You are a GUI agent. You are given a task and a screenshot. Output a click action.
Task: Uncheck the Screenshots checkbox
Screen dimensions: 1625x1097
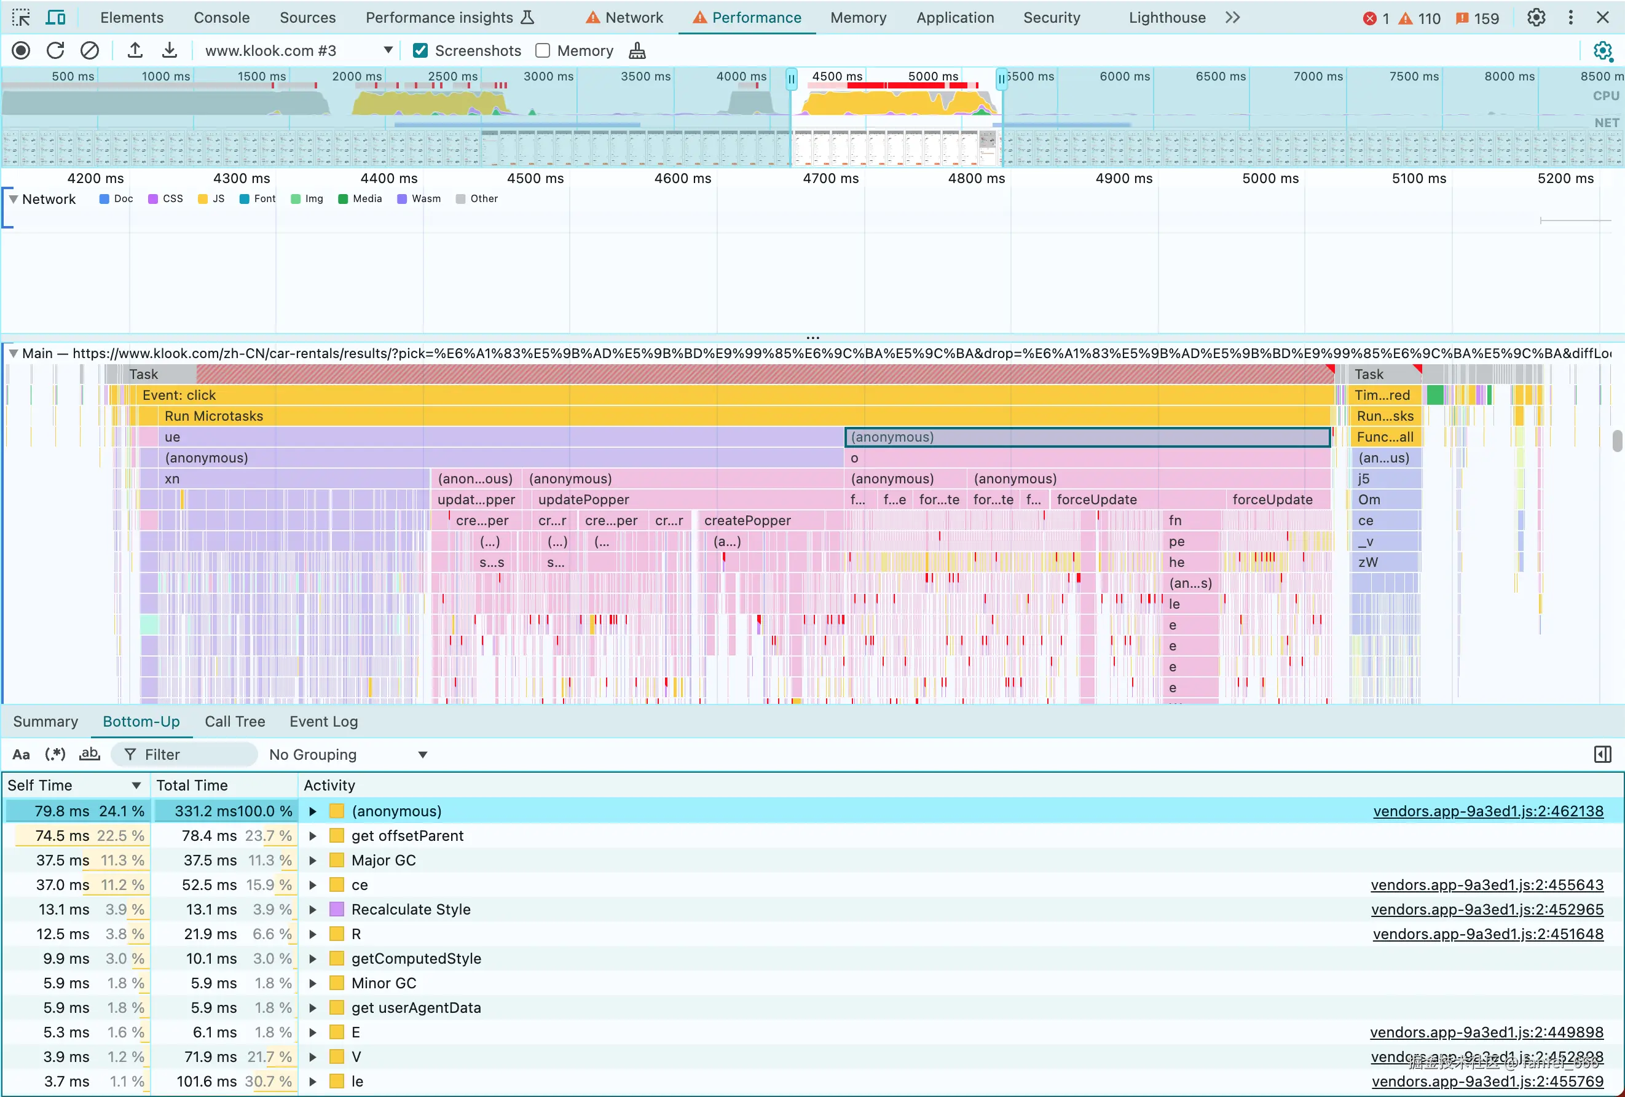[x=420, y=50]
